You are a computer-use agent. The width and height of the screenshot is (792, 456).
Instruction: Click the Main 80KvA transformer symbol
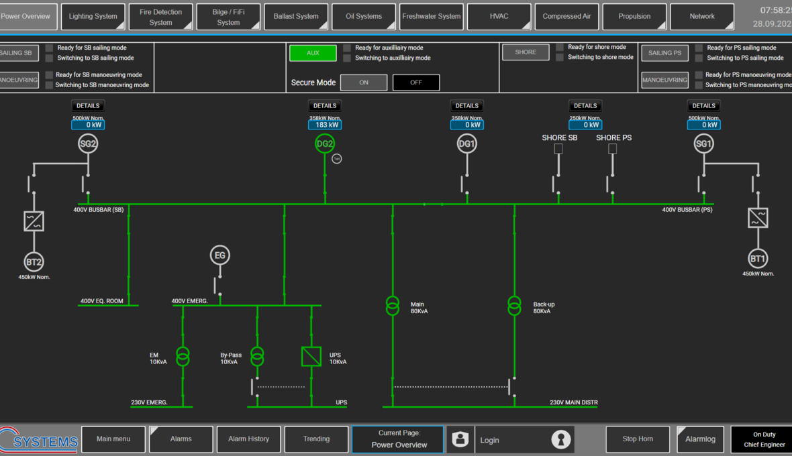pos(393,306)
